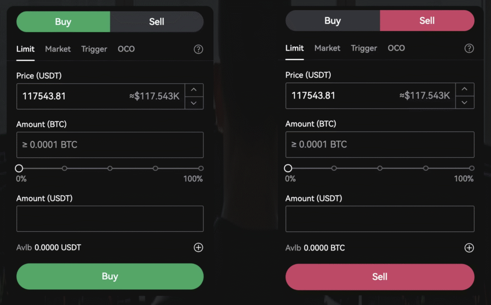Decrease price with down arrow in sell panel
The image size is (491, 305).
(x=464, y=102)
